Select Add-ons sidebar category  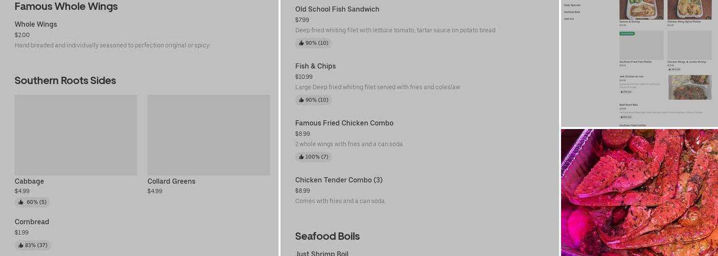(x=569, y=19)
